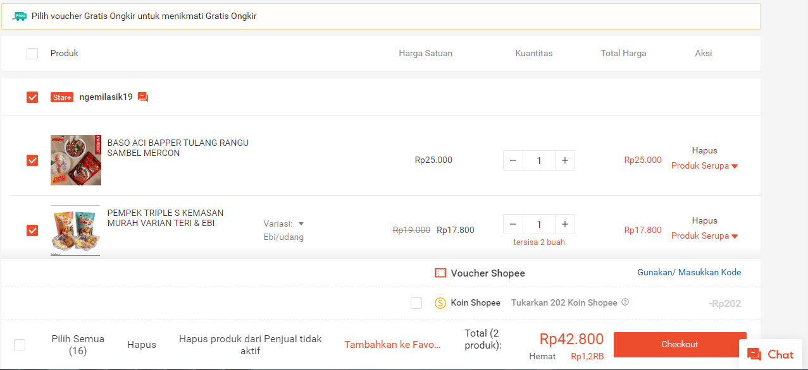The image size is (808, 370).
Task: Uncheck the Baso Aci Bapper product checkbox
Action: coord(32,160)
